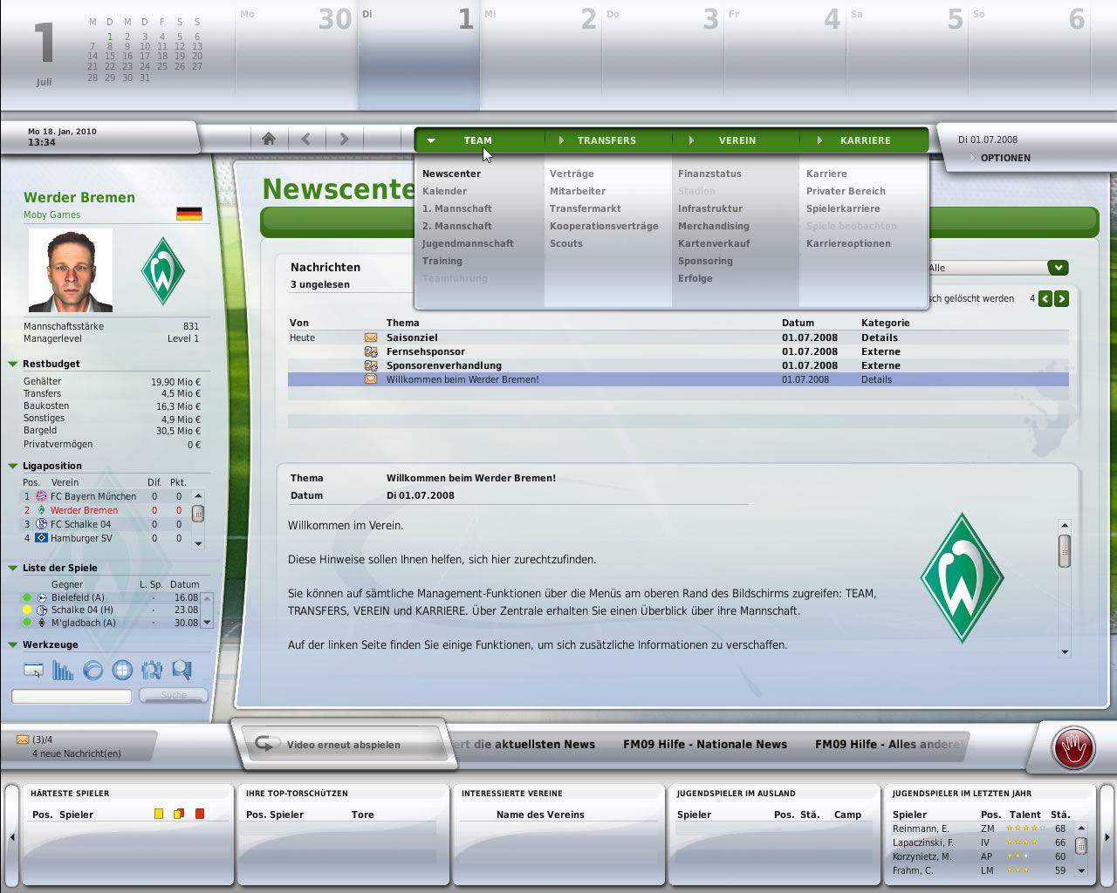The image size is (1117, 893).
Task: Select Werder Bremen row in league table
Action: click(x=105, y=510)
